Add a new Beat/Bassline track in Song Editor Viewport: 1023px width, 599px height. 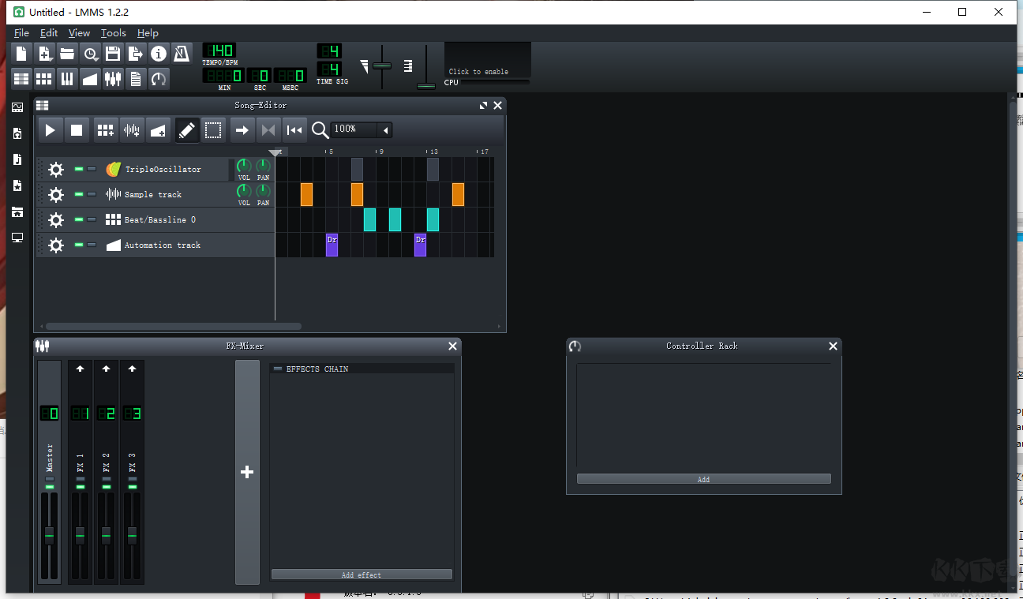coord(105,129)
